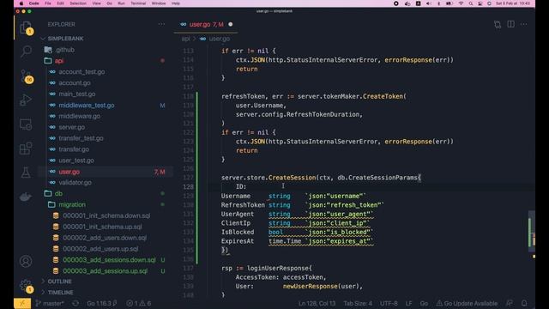Open account_test.go in explorer
Screen dimensions: 549x309
[x=81, y=72]
